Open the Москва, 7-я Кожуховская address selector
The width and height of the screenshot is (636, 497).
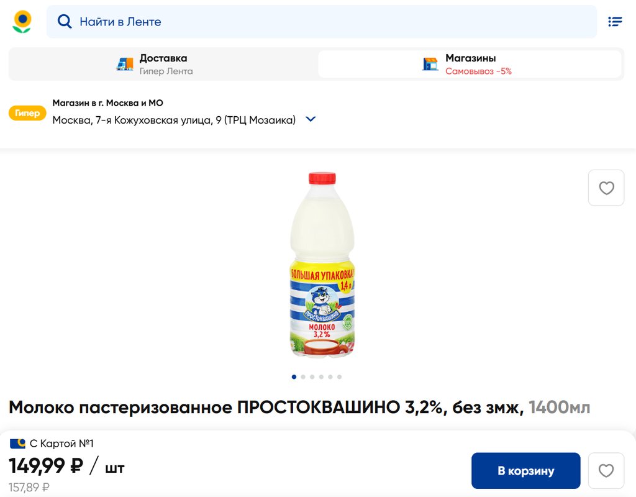174,120
